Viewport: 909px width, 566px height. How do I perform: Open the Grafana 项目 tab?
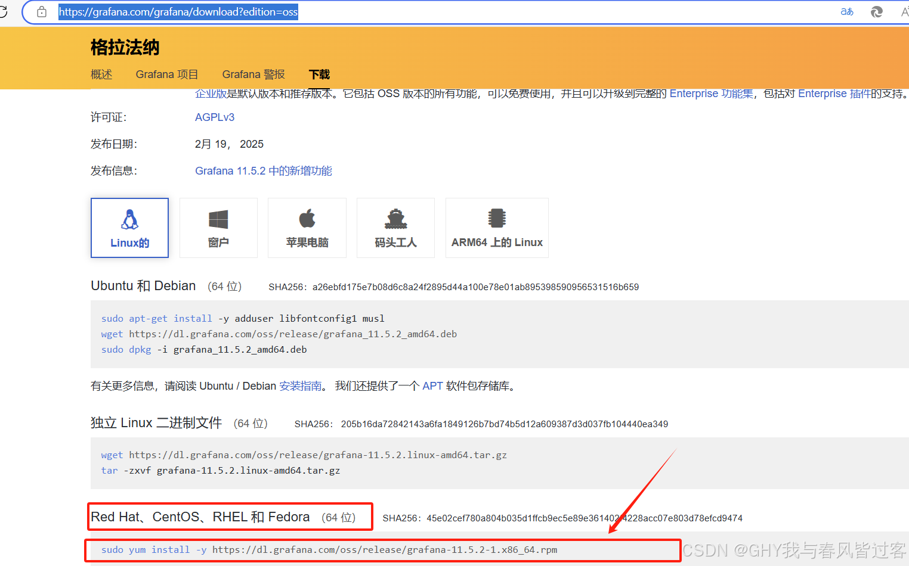[x=167, y=74]
